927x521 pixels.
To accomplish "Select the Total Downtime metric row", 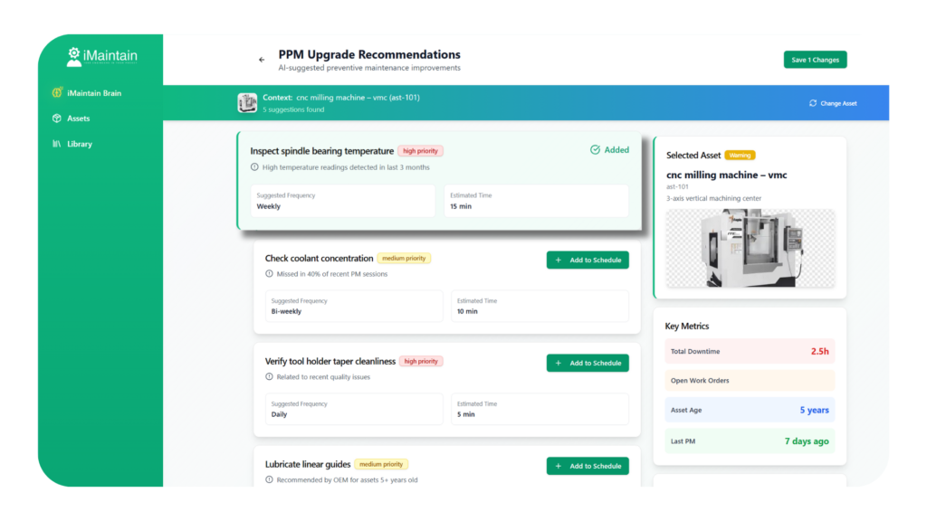I will [x=750, y=351].
